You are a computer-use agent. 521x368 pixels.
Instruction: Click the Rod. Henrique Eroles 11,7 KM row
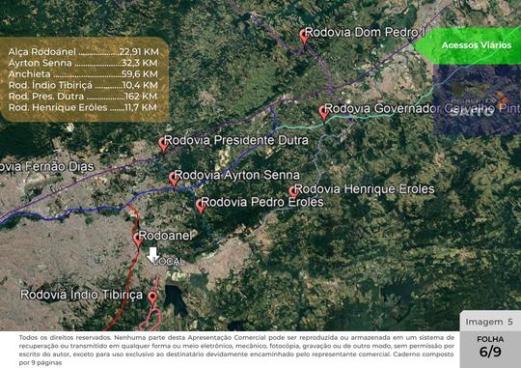(x=82, y=107)
